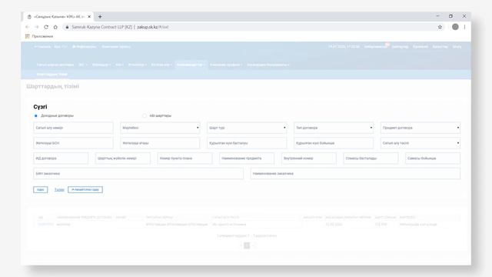The image size is (492, 277).
Task: Click the Құрылған күні бастапқы date field
Action: [247, 143]
